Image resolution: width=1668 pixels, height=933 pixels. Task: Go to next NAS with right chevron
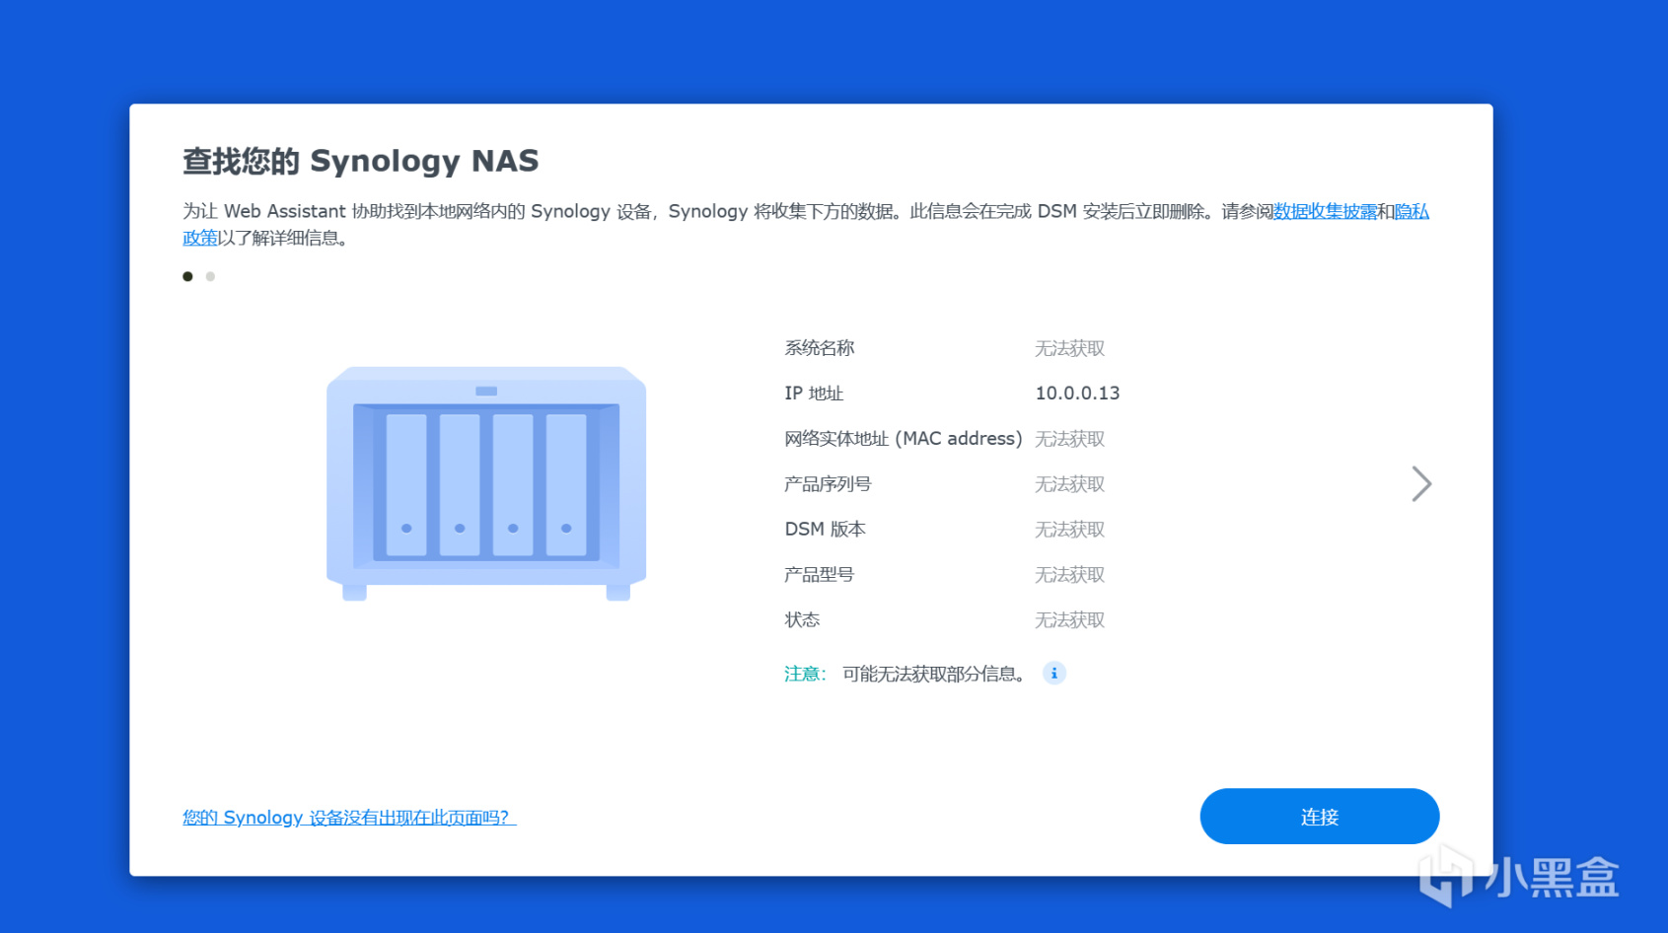coord(1421,483)
